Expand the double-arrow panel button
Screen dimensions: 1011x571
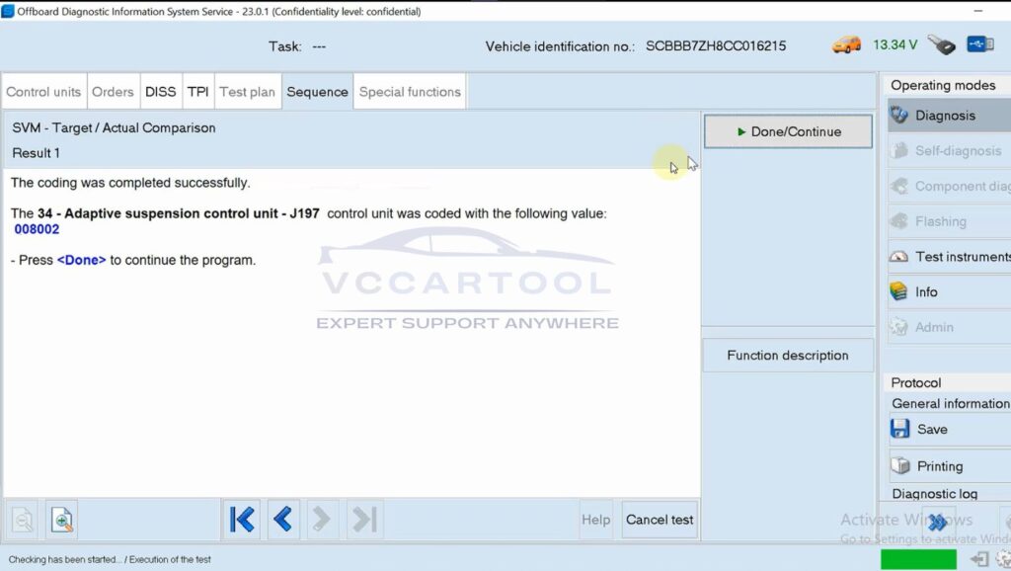point(937,521)
